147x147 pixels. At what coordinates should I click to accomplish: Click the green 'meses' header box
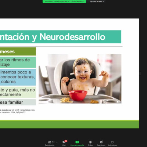18,51
